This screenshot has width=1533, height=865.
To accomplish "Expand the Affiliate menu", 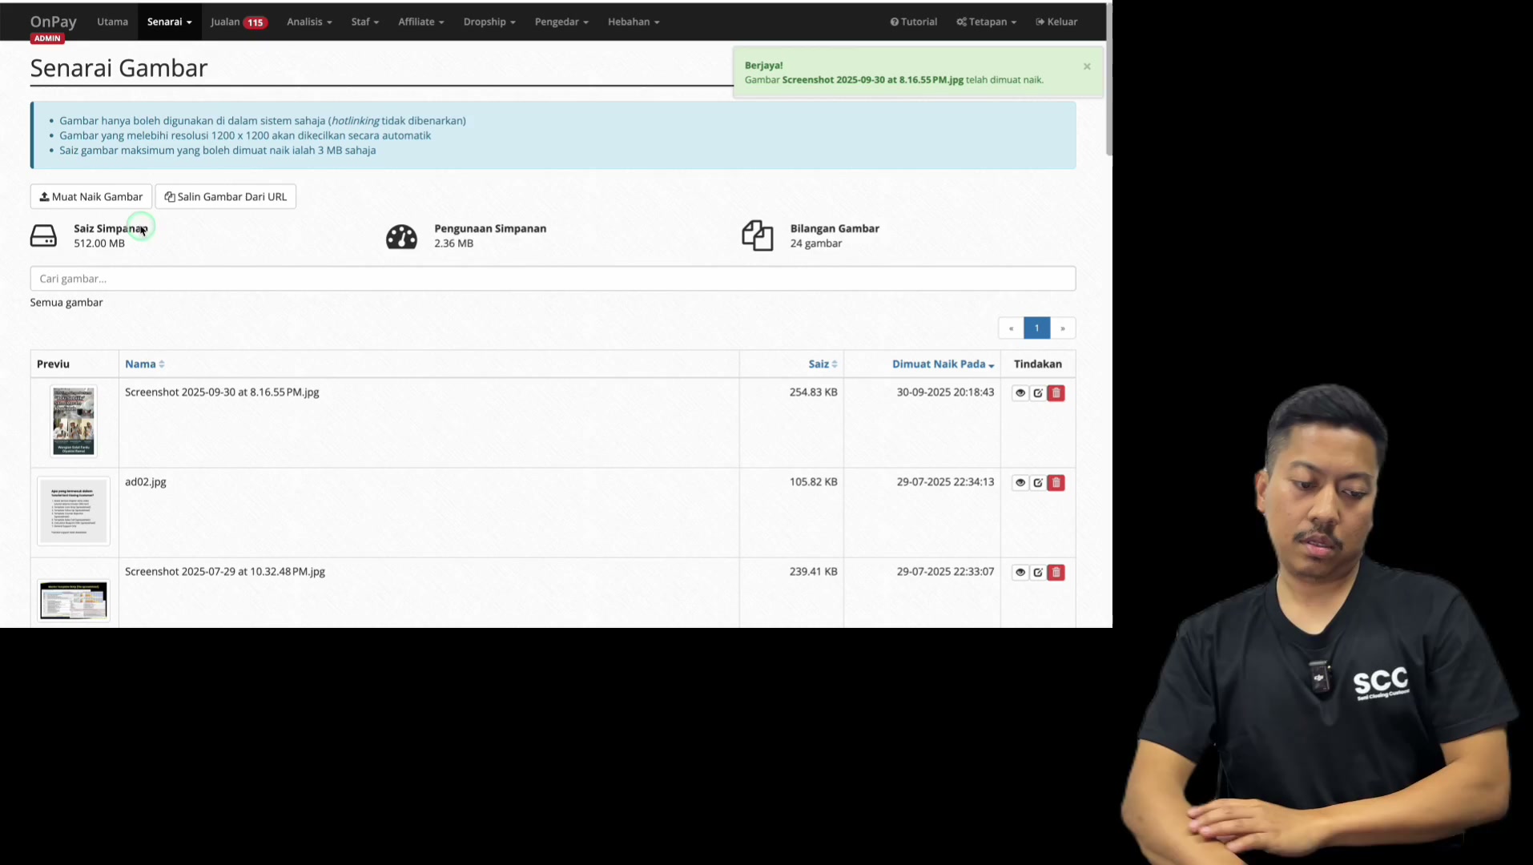I will point(420,22).
